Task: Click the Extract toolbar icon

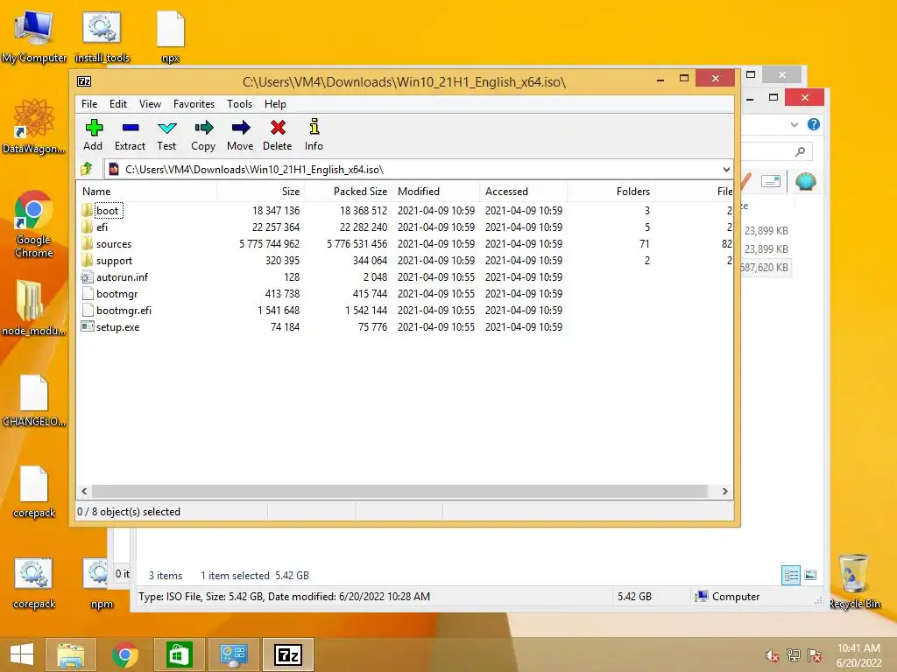Action: 131,128
